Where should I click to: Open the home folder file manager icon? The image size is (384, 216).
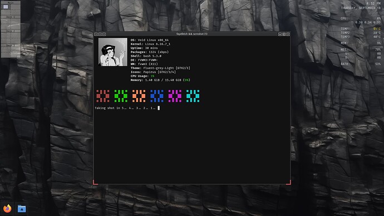(22, 209)
